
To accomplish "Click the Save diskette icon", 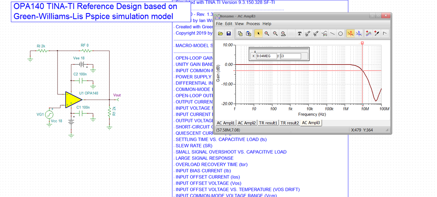I will 228,34.
